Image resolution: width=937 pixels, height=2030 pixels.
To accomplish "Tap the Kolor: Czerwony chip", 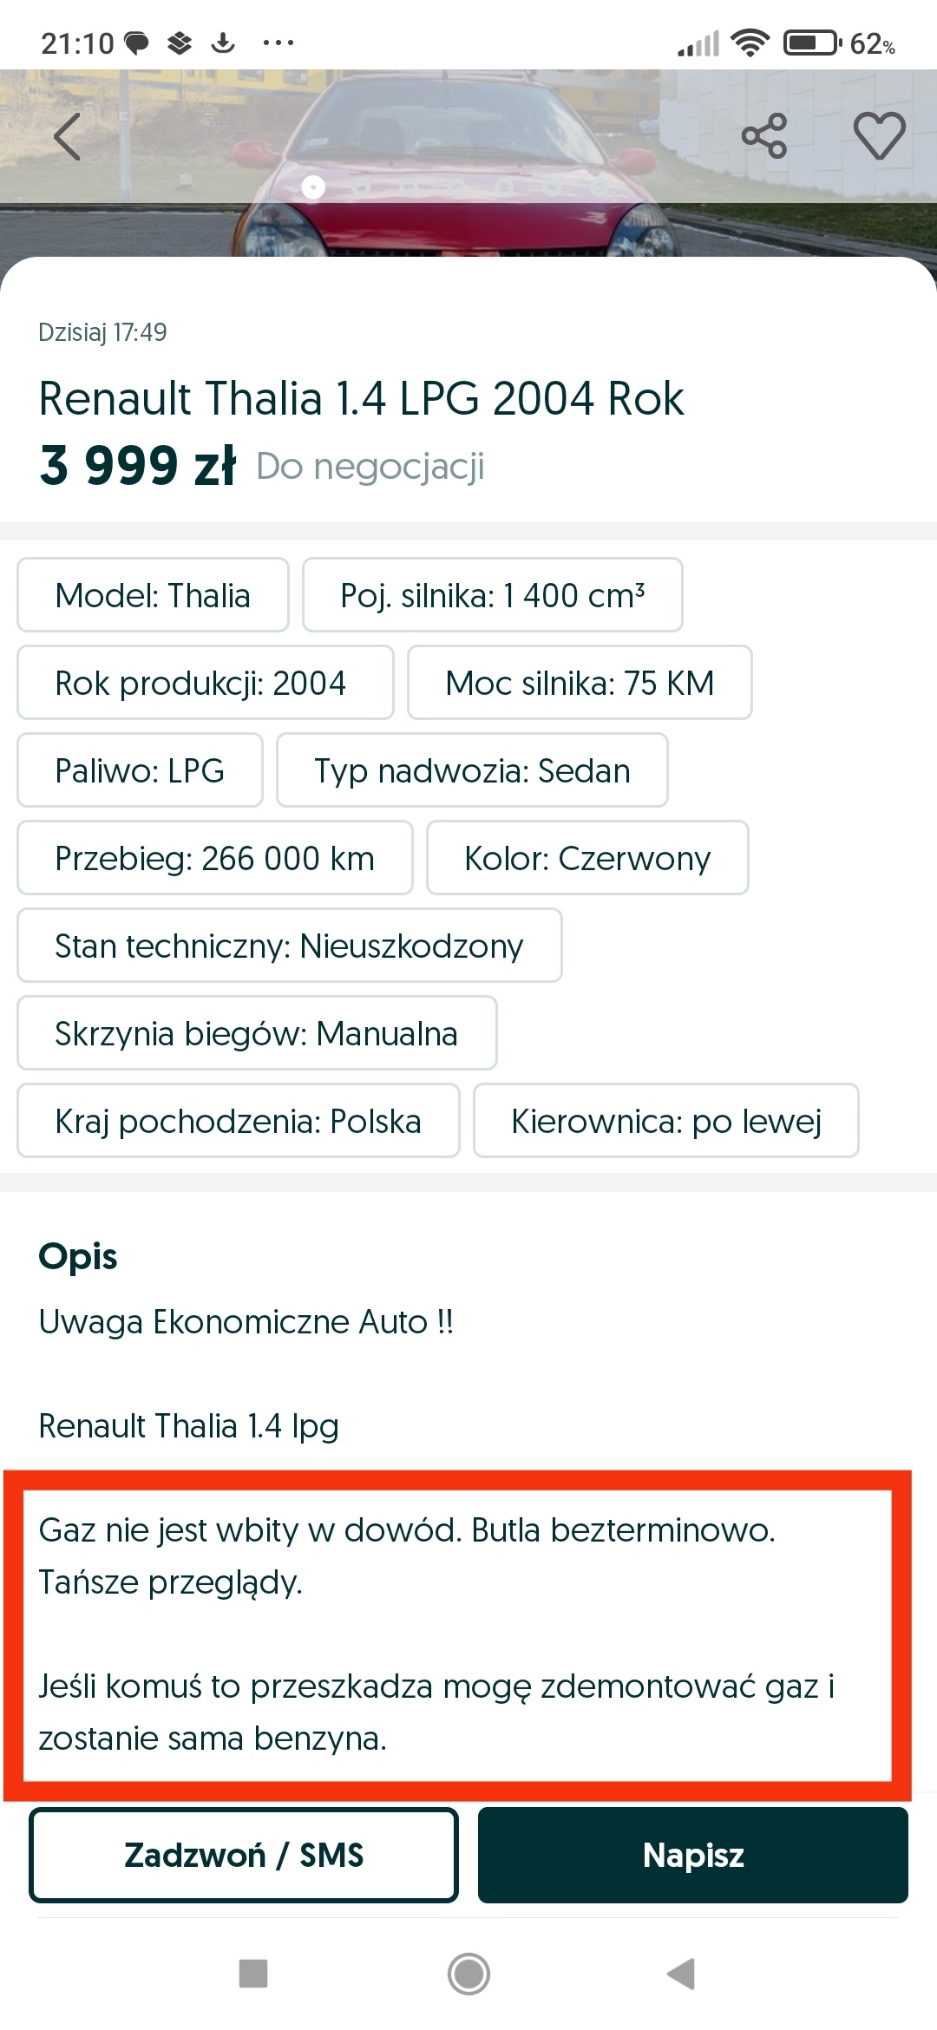I will (587, 858).
